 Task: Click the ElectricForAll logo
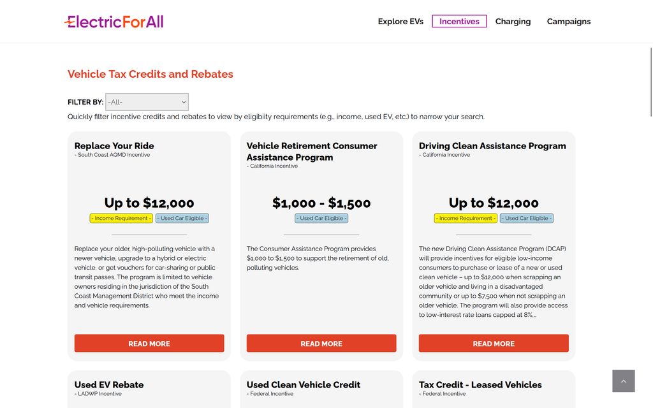114,22
